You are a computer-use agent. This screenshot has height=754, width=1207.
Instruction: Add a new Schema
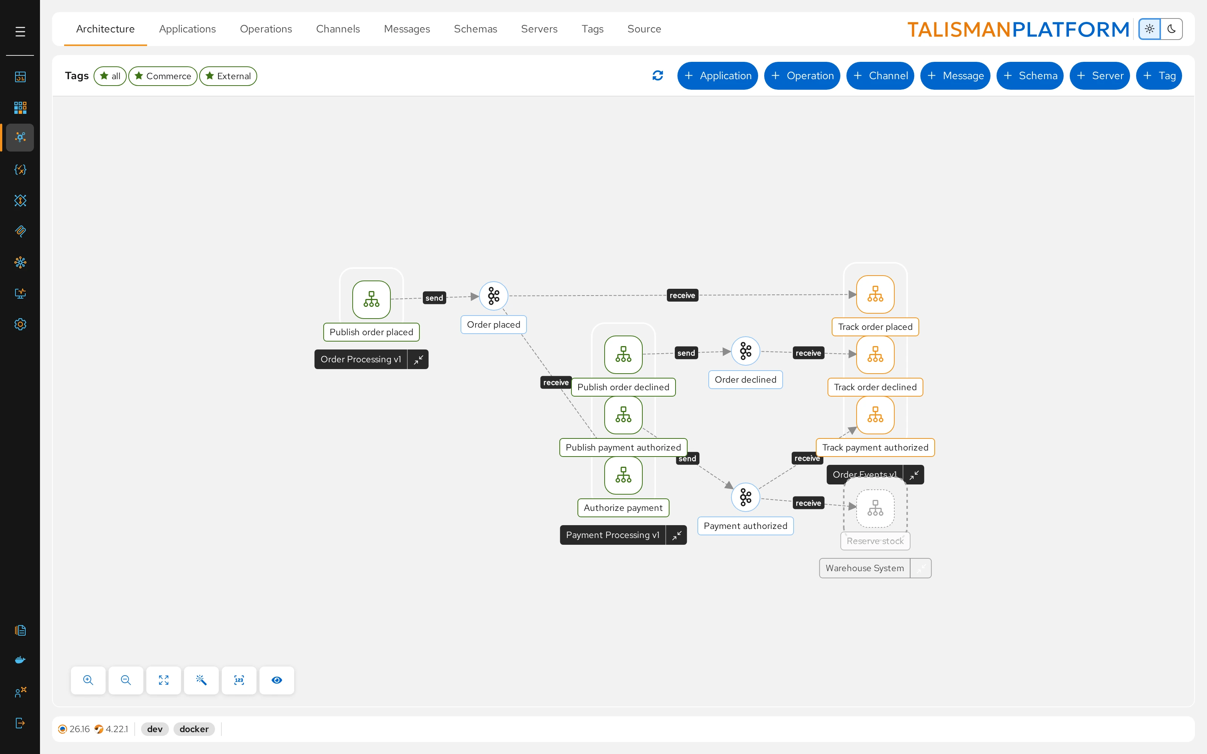(1029, 76)
